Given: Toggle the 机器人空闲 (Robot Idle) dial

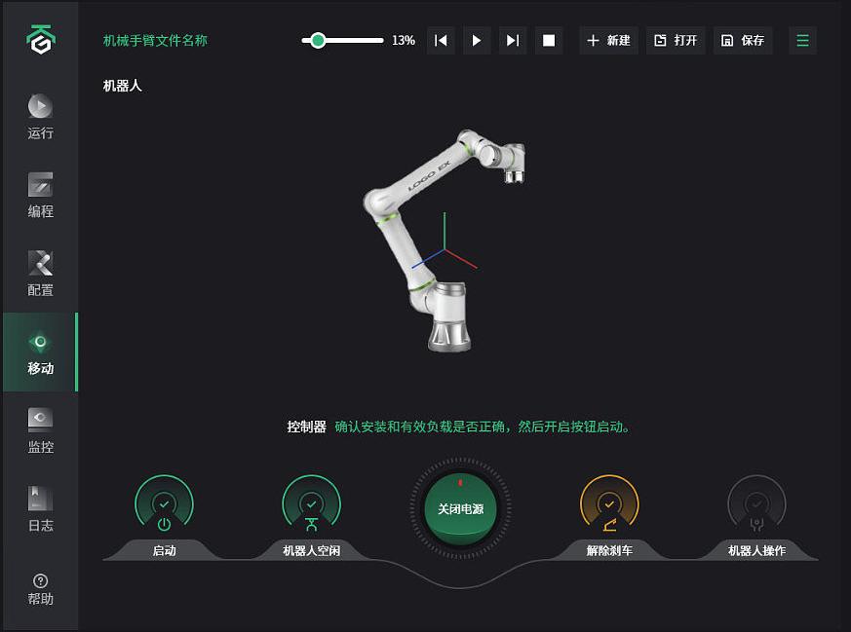Looking at the screenshot, I should 311,504.
